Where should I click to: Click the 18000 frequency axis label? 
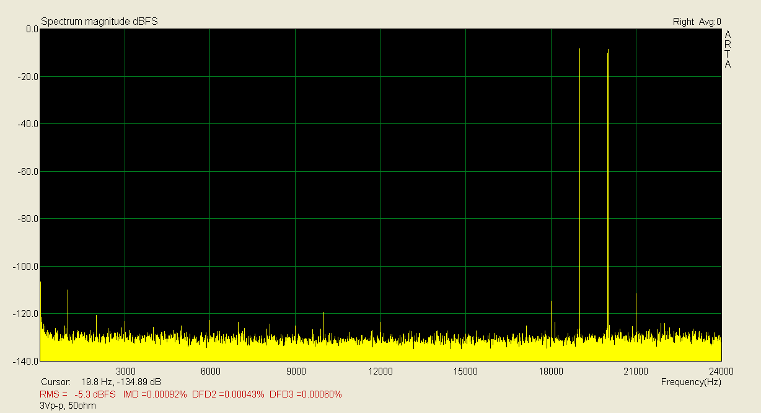551,371
